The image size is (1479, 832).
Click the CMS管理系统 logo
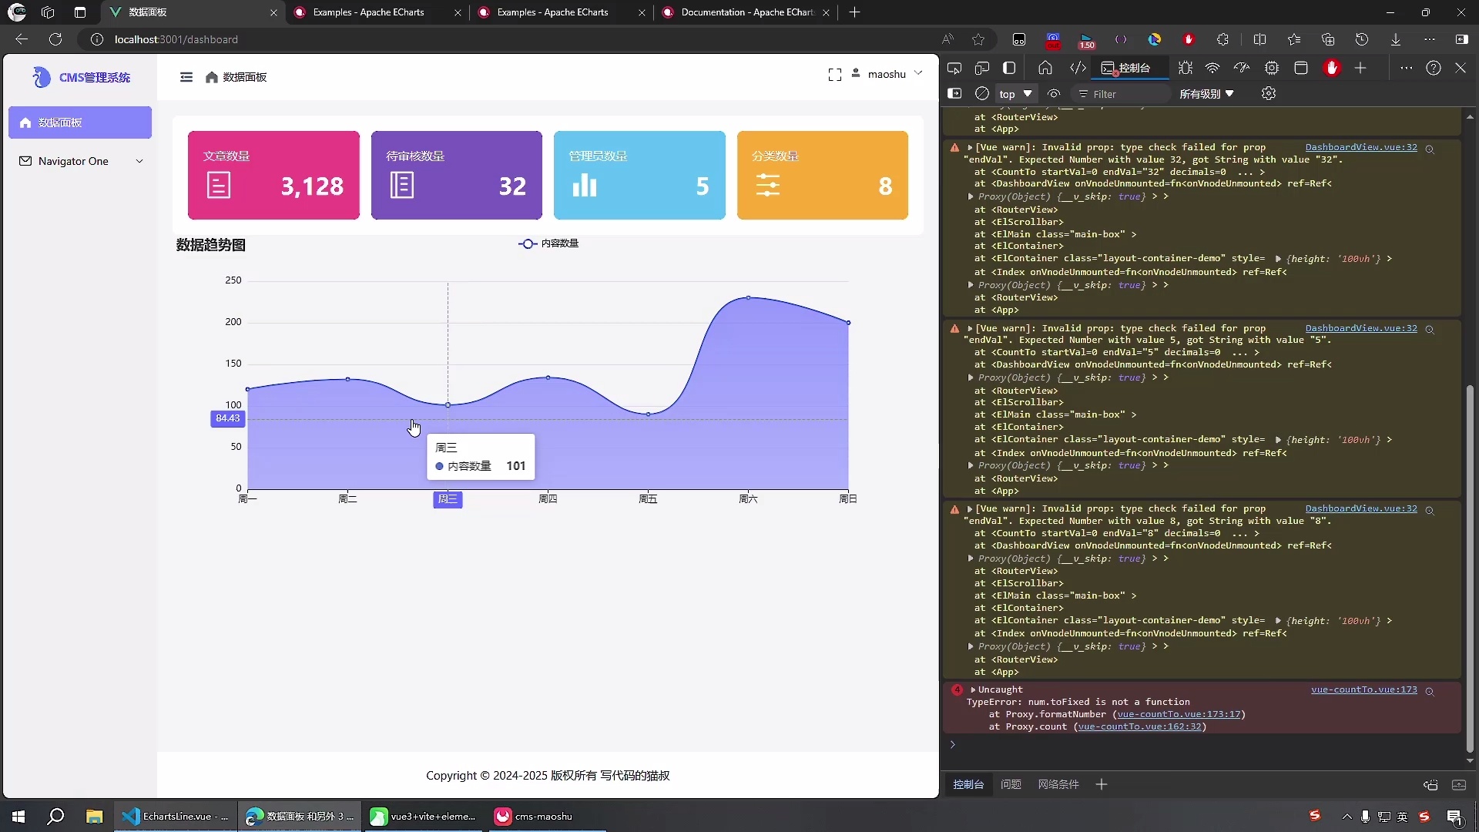tap(81, 77)
